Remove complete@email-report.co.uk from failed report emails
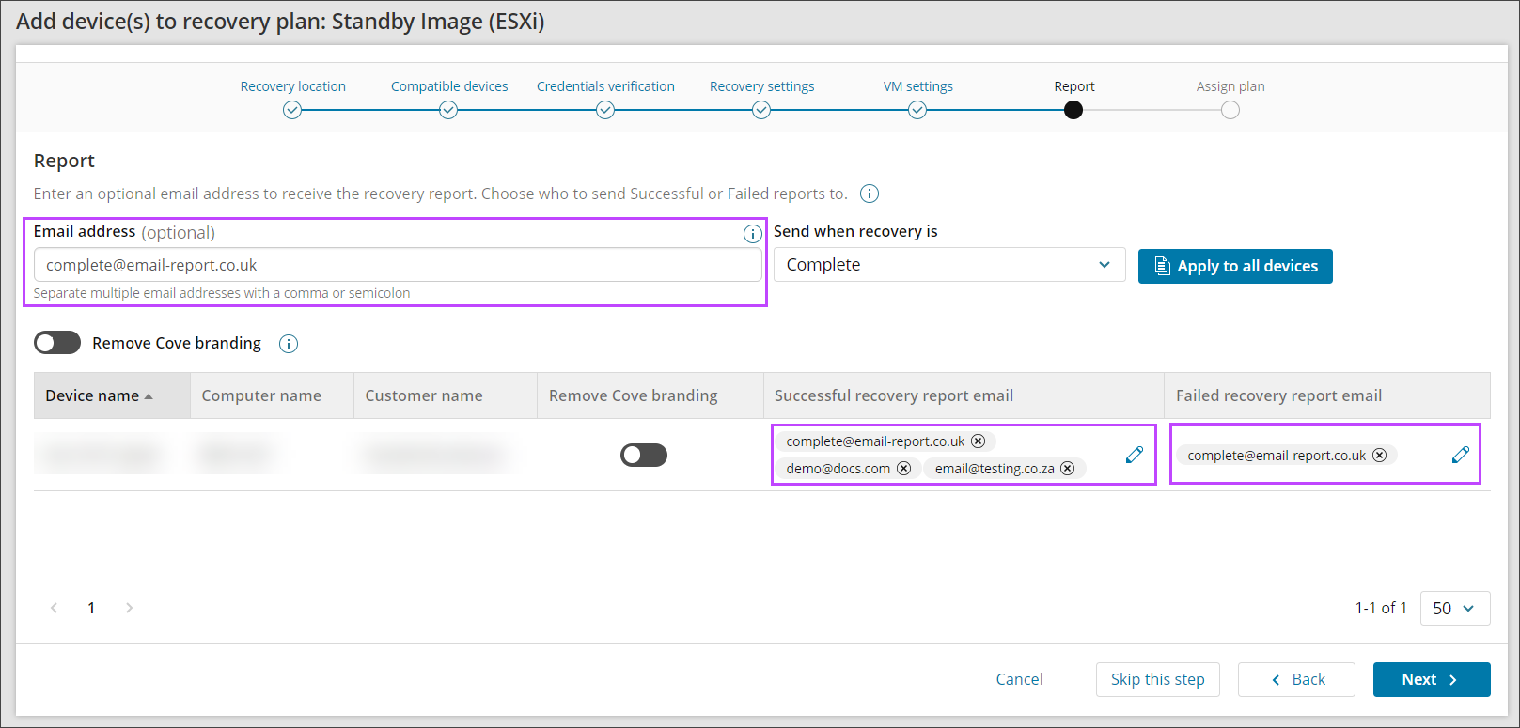Screen dimensions: 1520x728 coord(1379,456)
